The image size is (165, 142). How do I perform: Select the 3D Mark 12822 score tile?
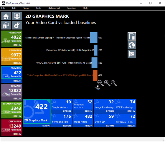point(12,90)
